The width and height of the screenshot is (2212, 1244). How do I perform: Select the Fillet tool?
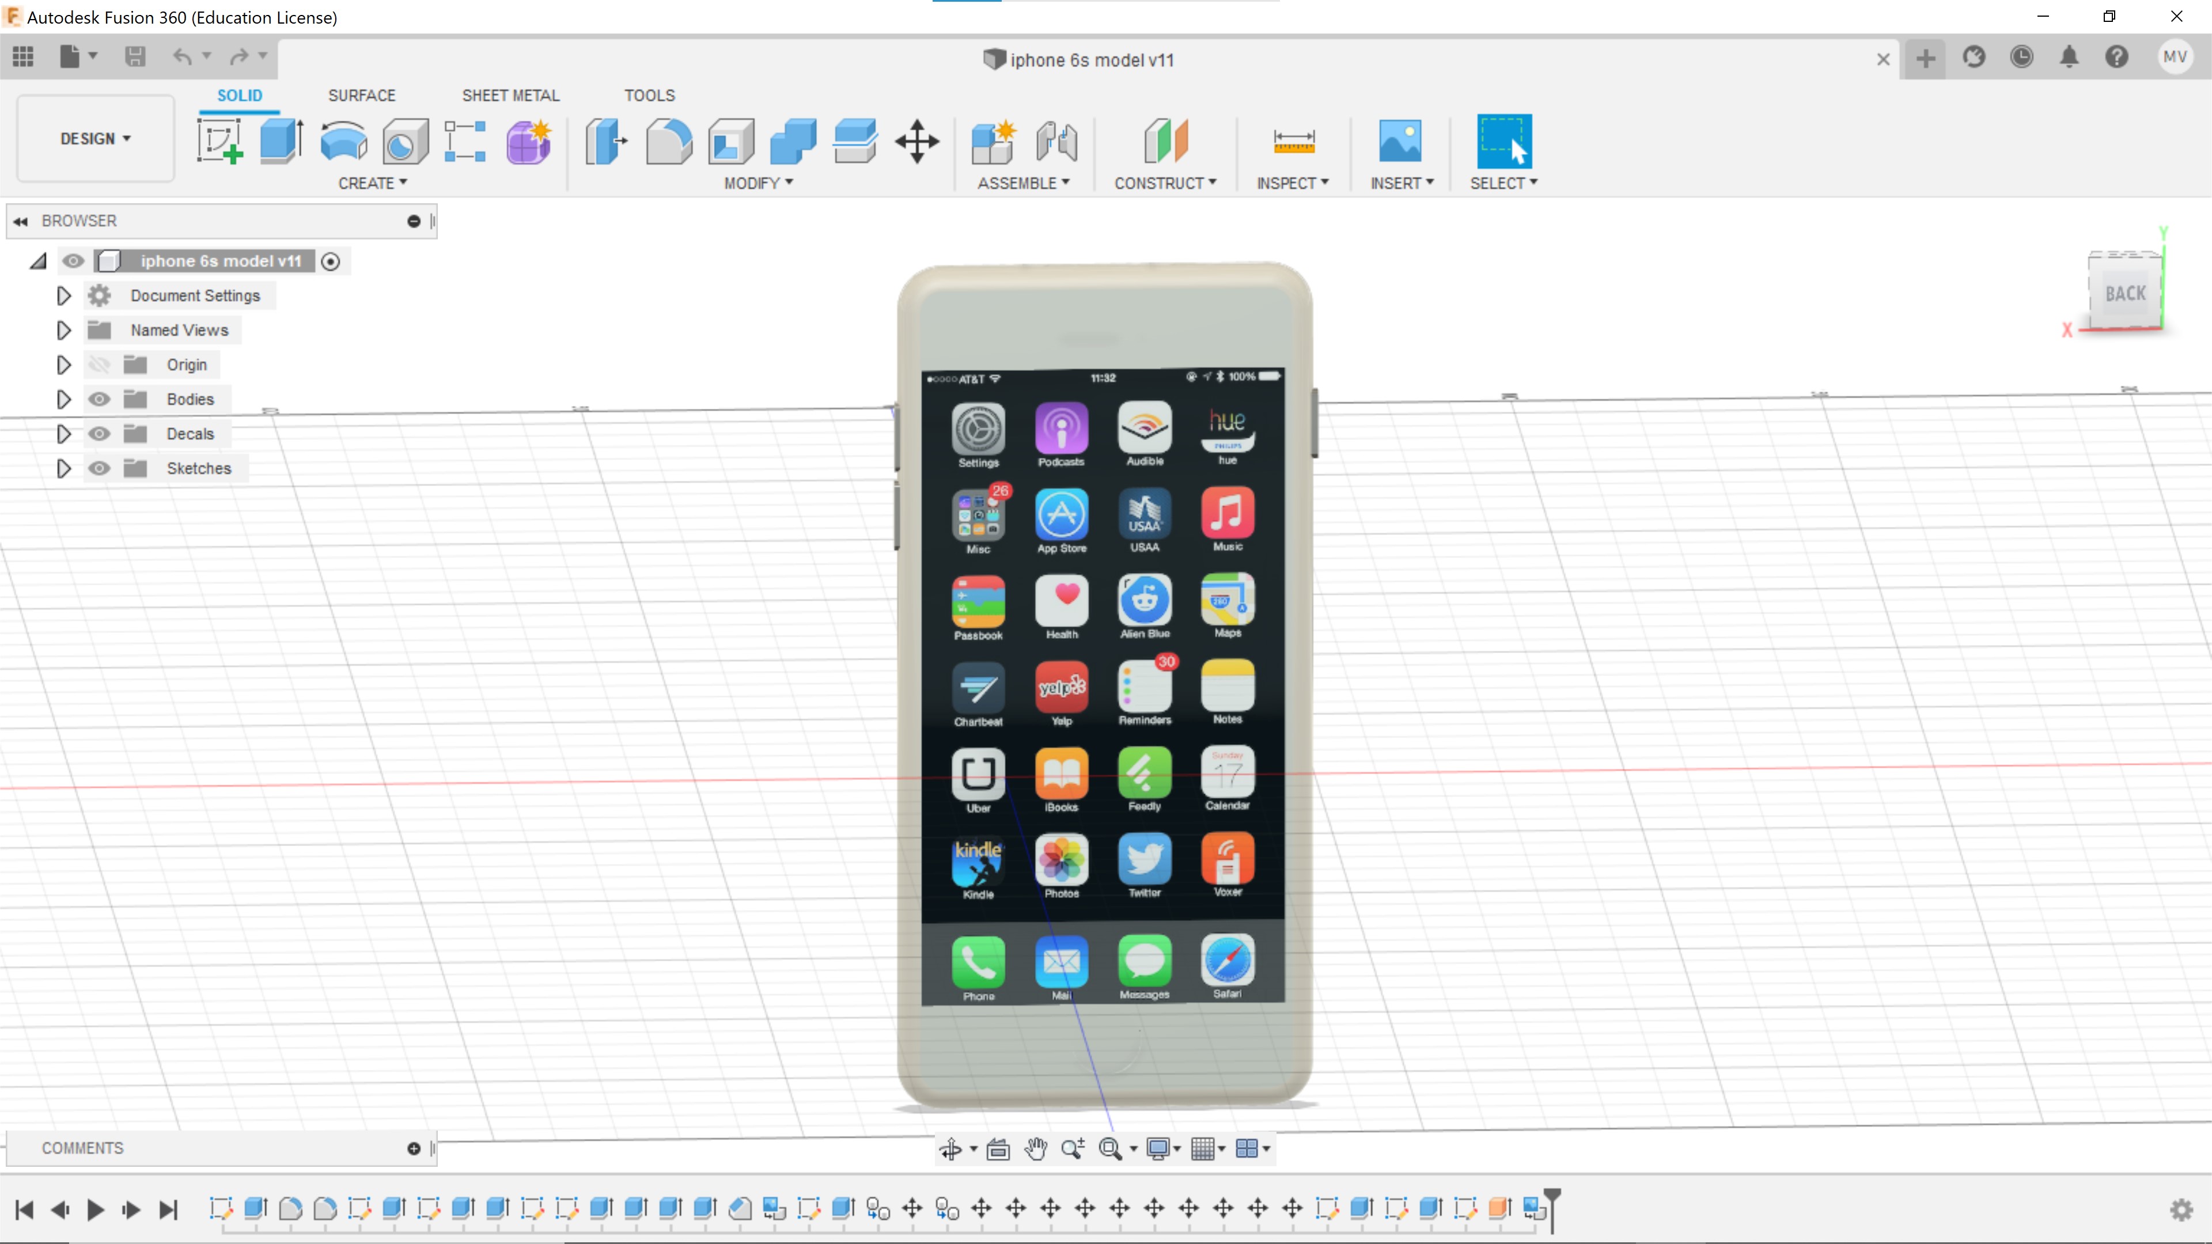(x=669, y=141)
